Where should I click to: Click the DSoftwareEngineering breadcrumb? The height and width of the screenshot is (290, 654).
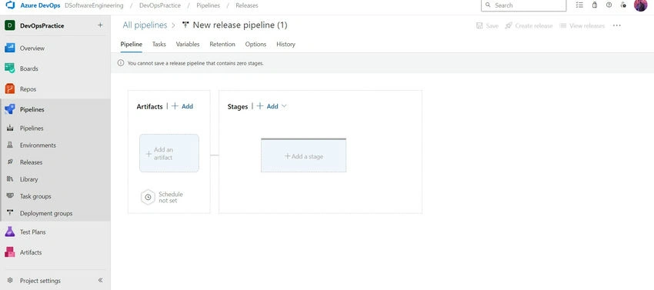tap(95, 5)
